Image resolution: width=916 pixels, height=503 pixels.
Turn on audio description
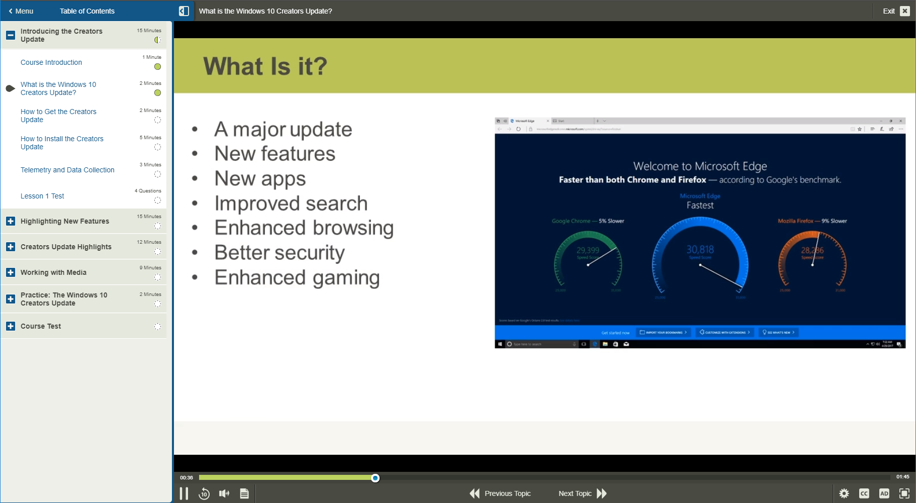click(884, 493)
